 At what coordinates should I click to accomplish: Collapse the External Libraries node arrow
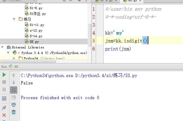[2, 47]
